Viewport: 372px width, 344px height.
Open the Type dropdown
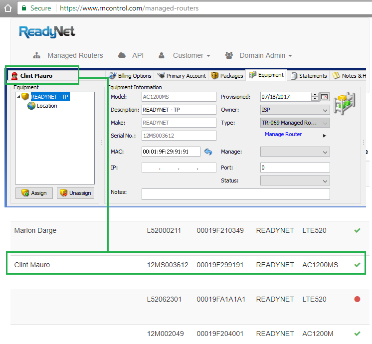295,123
